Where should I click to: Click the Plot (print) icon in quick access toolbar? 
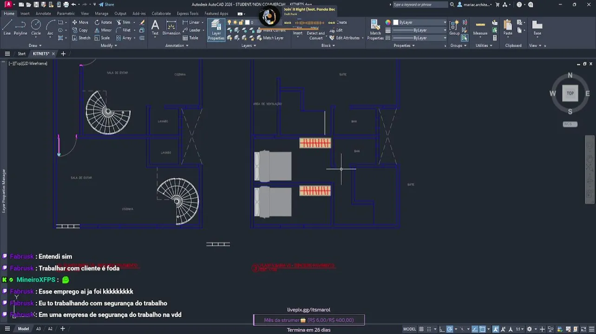[x=66, y=5]
